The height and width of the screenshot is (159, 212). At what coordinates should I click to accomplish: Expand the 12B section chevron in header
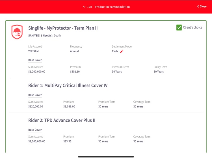tap(84, 7)
